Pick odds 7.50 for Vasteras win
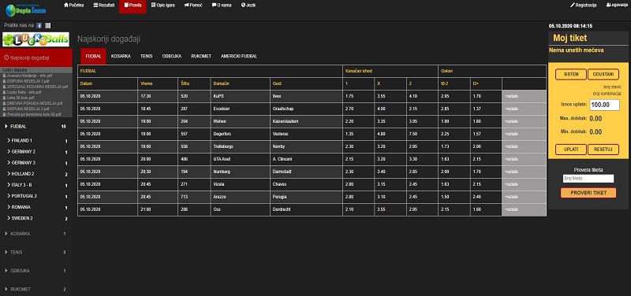 (x=423, y=134)
